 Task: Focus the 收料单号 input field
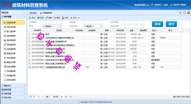[x=52, y=23]
